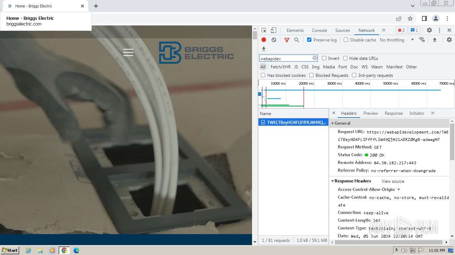Screen dimensions: 455x255
Task: Close the request details pane
Action: [x=333, y=113]
